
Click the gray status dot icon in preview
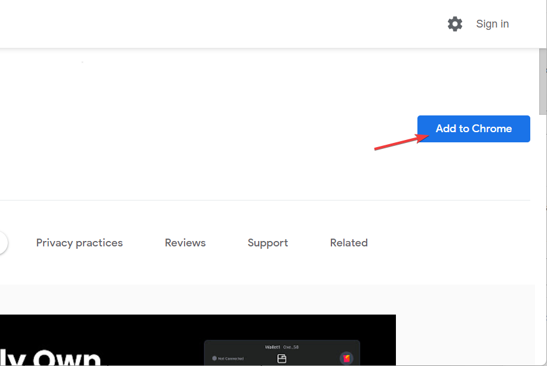pyautogui.click(x=214, y=358)
